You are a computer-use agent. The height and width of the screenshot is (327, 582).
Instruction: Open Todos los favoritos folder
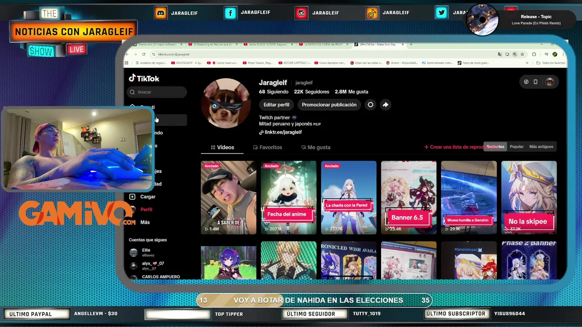point(551,63)
